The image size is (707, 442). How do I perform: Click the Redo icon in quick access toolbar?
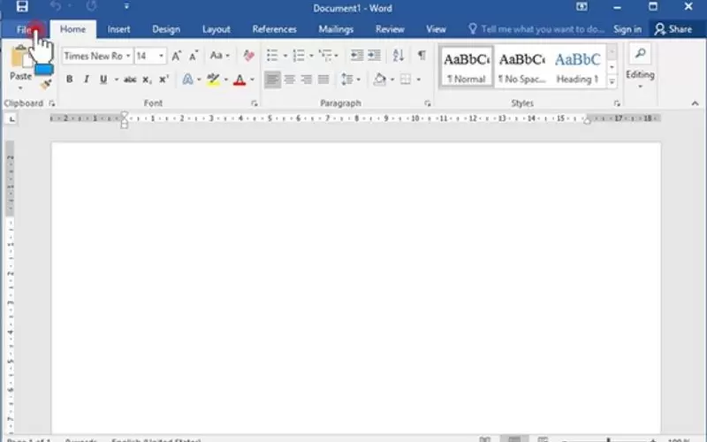[92, 6]
